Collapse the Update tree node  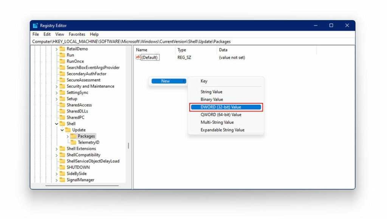click(x=62, y=130)
